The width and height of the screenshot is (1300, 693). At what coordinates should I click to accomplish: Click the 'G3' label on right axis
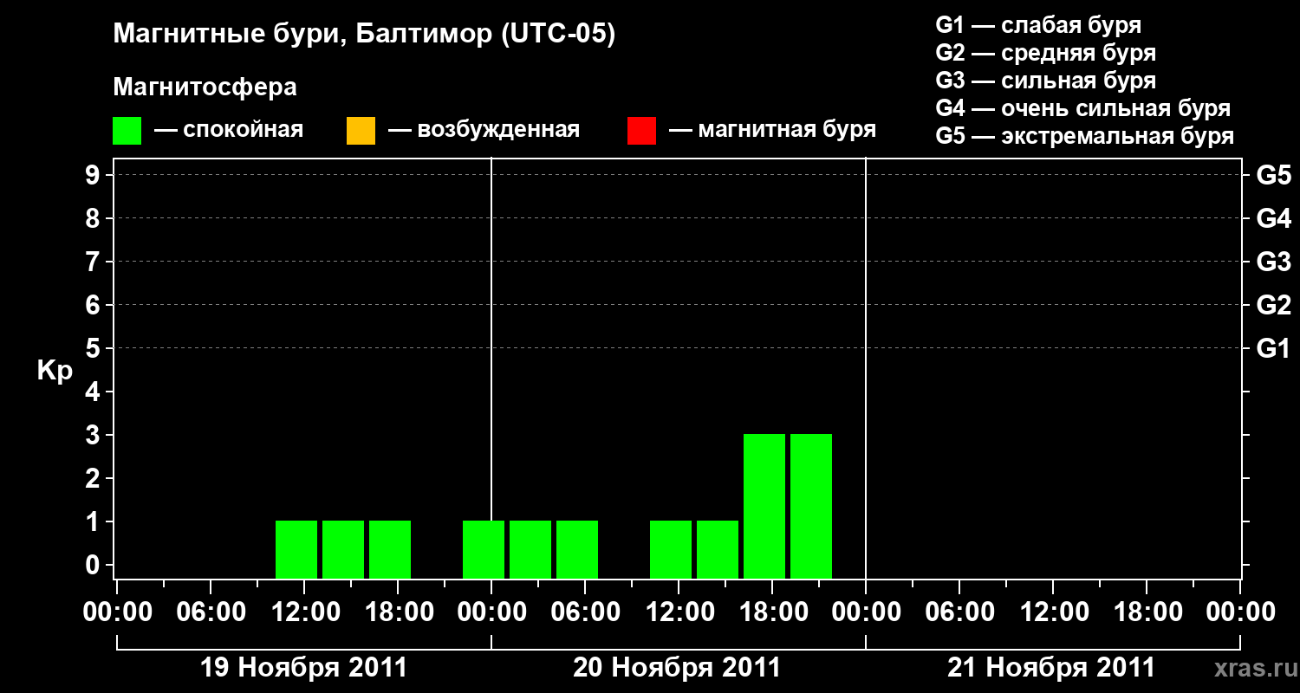pos(1273,262)
